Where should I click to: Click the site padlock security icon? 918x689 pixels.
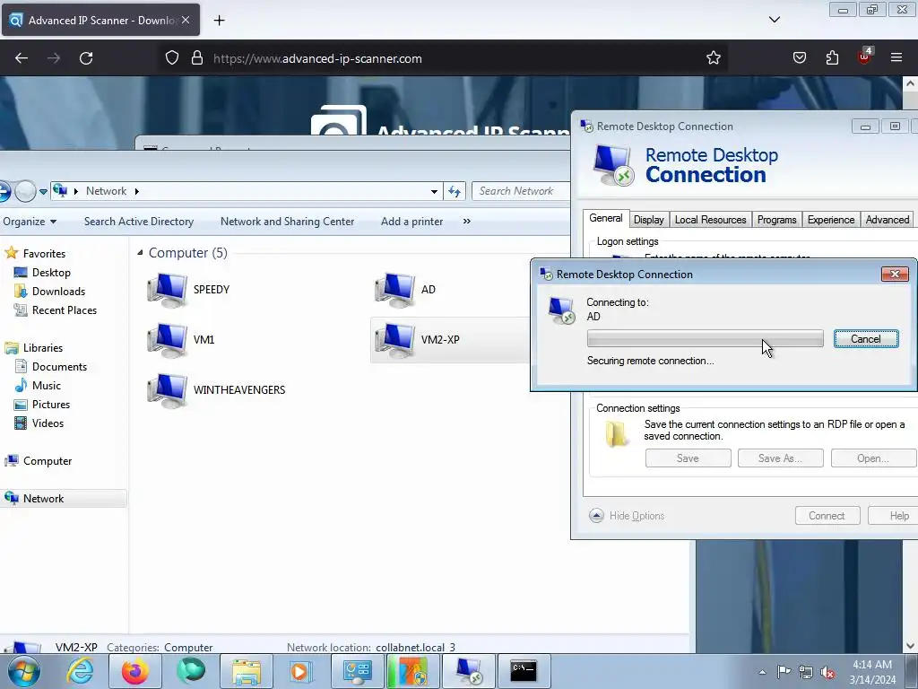[197, 58]
